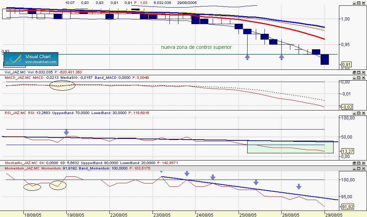Screen dimensions: 367x217
Task: Close the RSI_JAZ.MC indicator panel
Action: 364,113
